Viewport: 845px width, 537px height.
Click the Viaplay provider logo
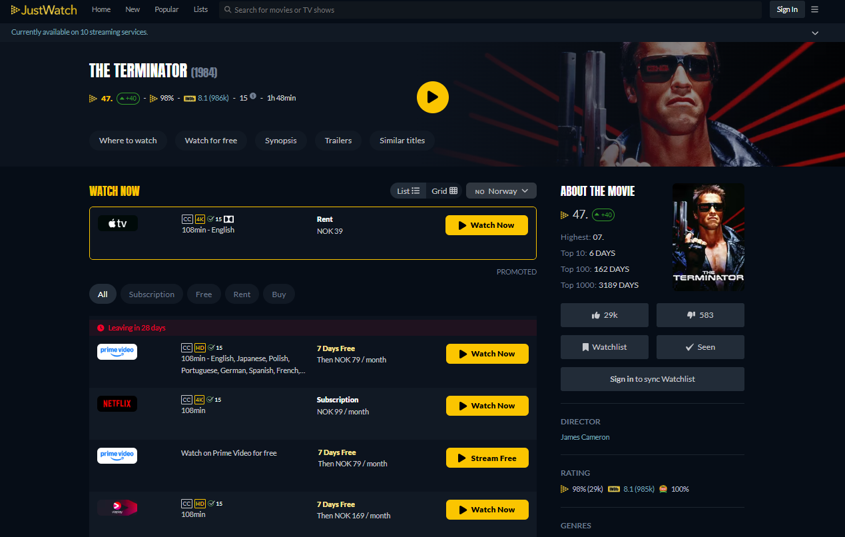117,508
